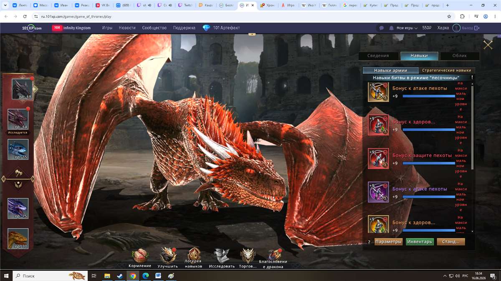Screen dimensions: 501x281
Task: Click the exclamation info icon beside Навыки битвы
Action: pyautogui.click(x=472, y=77)
